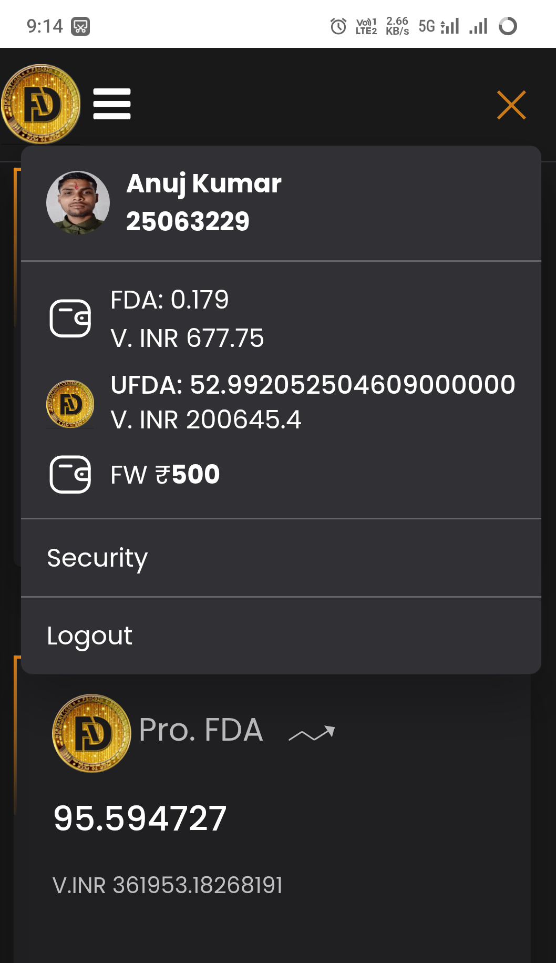Tap the alarm icon in status bar

tap(338, 26)
